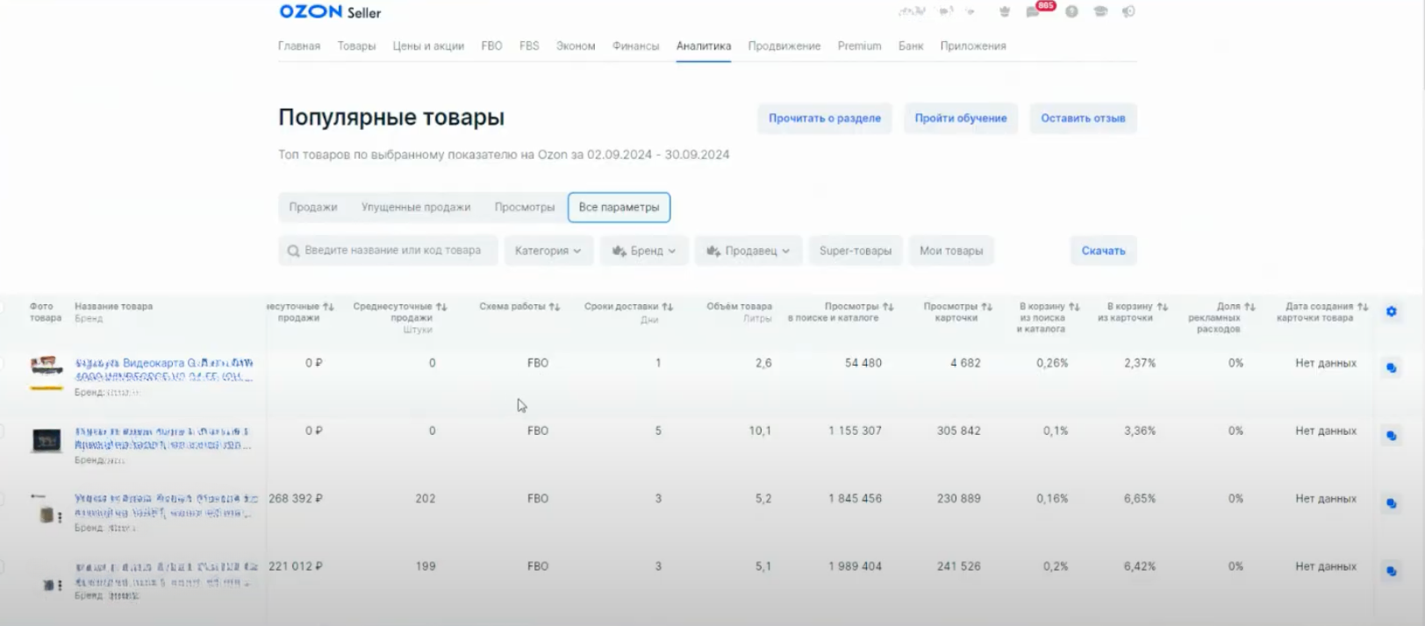This screenshot has width=1425, height=626.
Task: Click the search magnifier icon in the product field
Action: coord(294,251)
